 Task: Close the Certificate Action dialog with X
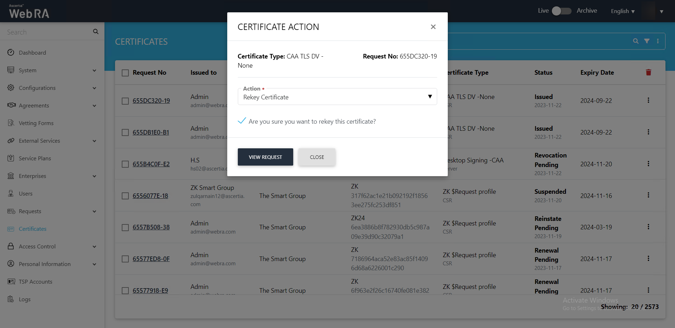[433, 27]
